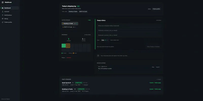
Task: Click the ShipStreak calendar logo icon
Action: 3,2
